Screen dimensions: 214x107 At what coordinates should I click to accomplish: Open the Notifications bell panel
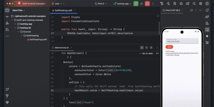tap(207, 10)
